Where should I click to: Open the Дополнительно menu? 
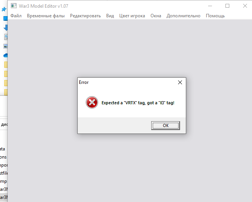coord(184,16)
